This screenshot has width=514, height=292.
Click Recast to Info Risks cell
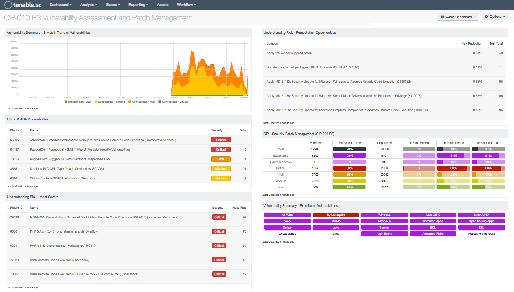click(x=482, y=234)
